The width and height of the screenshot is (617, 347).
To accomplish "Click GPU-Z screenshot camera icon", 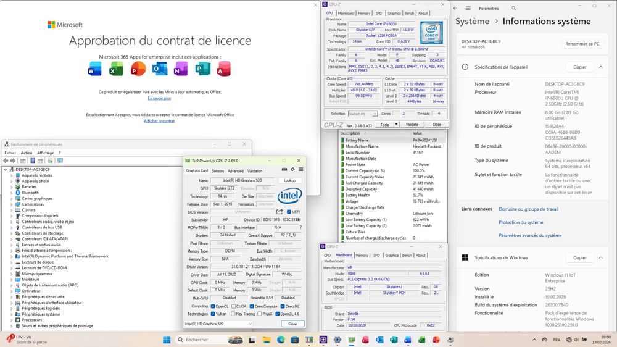I will click(284, 169).
